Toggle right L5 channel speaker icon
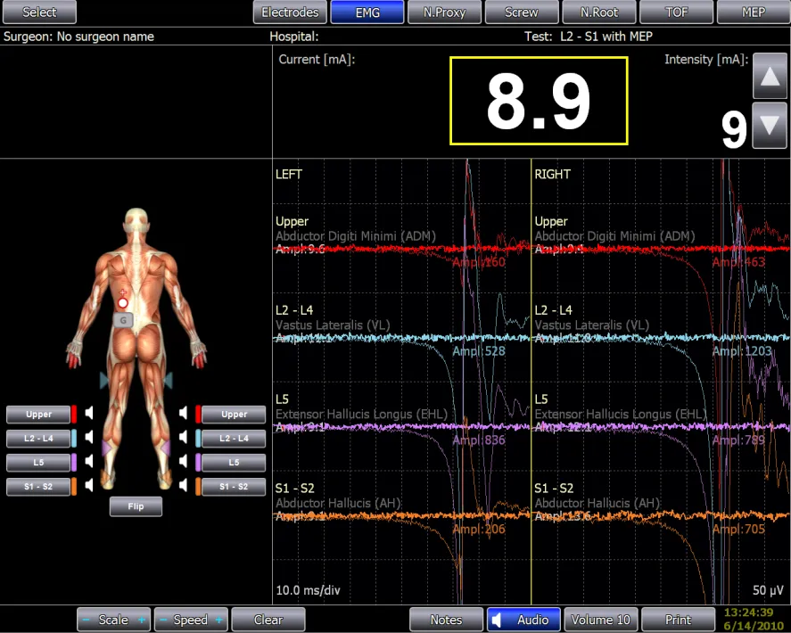Image resolution: width=791 pixels, height=633 pixels. point(183,463)
